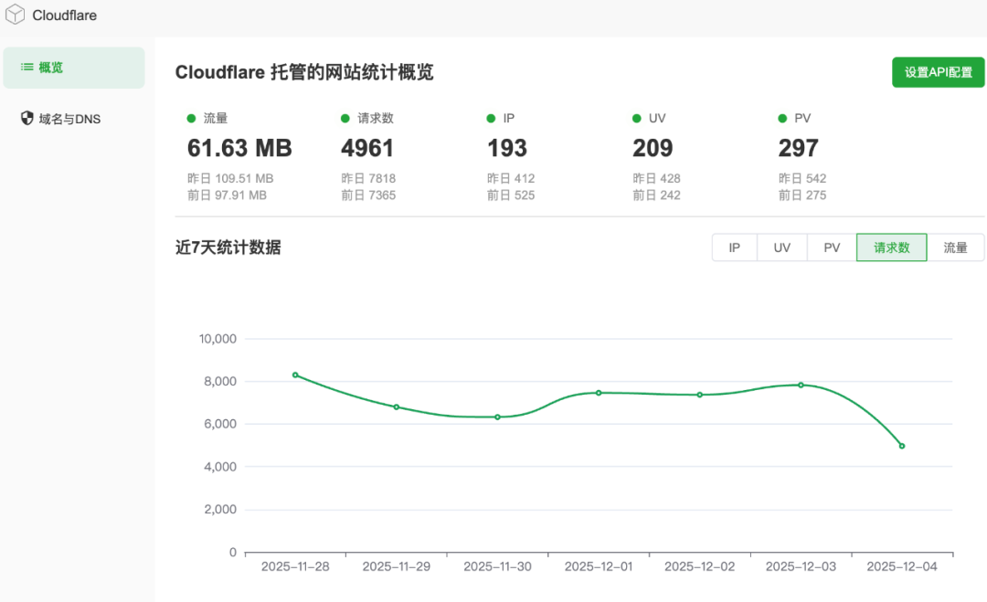Viewport: 987px width, 602px height.
Task: Click the 2025-12-04 x-axis label
Action: (902, 566)
